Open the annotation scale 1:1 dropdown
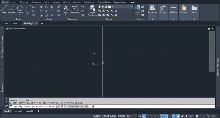220x118 pixels. pyautogui.click(x=192, y=116)
